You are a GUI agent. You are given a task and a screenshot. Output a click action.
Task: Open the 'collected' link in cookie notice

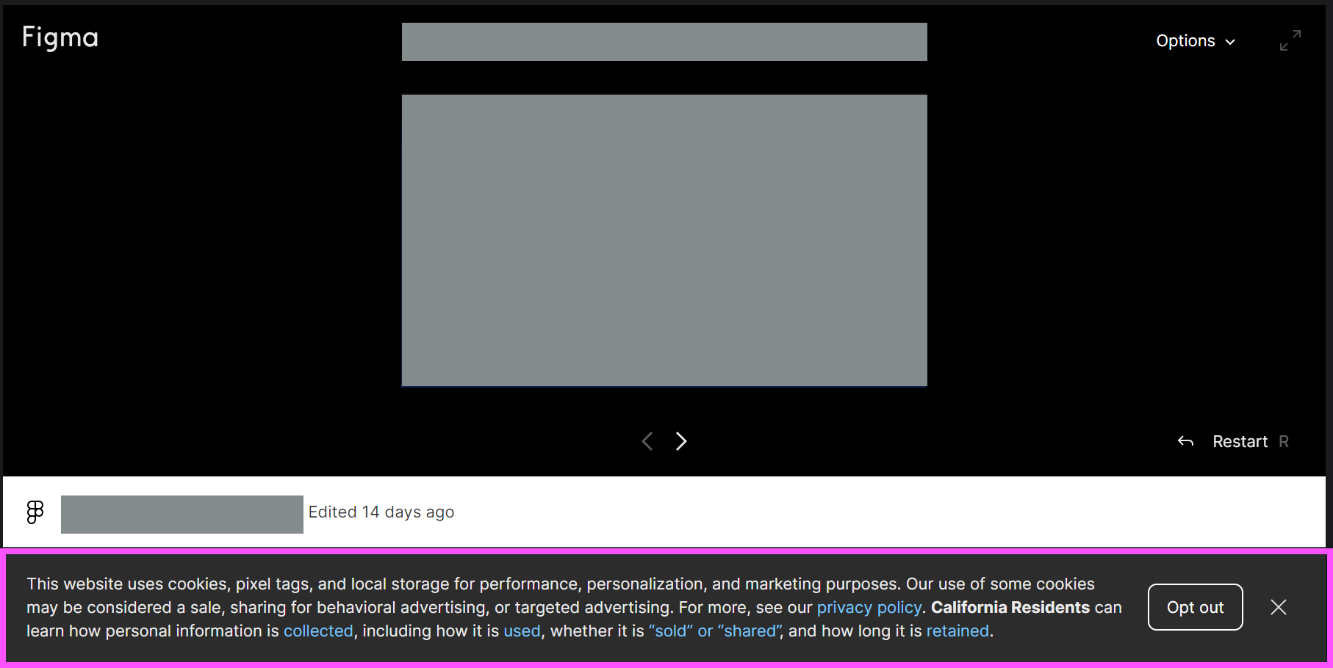coord(318,631)
